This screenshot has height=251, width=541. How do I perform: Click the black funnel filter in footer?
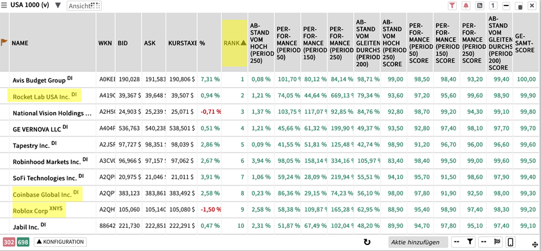point(469,242)
